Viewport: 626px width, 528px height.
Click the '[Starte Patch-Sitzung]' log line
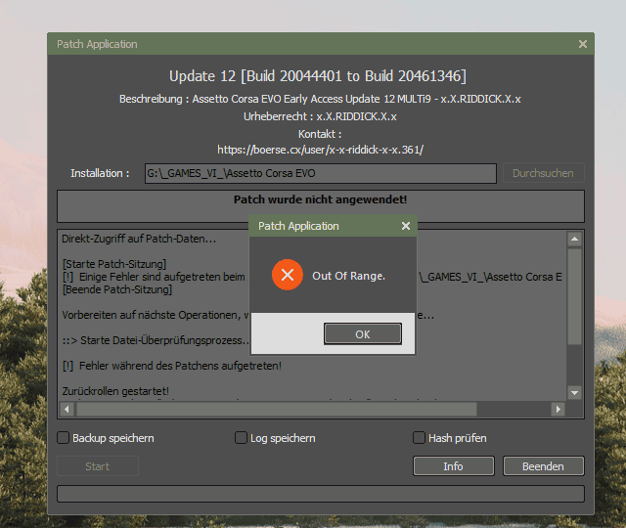114,264
